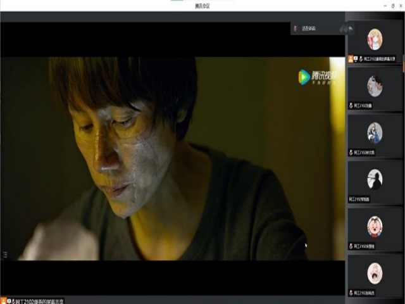Collapse the speaking bar with the arrow icon

pos(351,28)
